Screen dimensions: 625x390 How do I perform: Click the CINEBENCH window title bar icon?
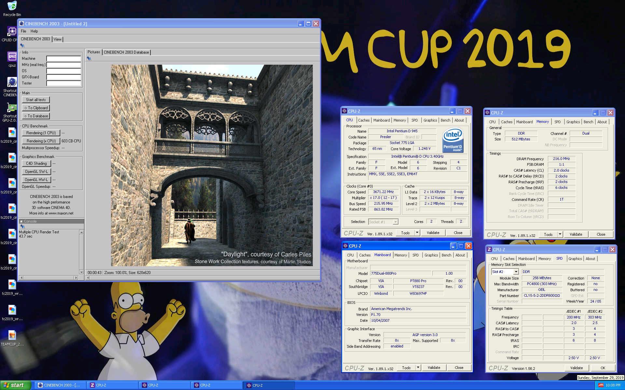pyautogui.click(x=21, y=23)
